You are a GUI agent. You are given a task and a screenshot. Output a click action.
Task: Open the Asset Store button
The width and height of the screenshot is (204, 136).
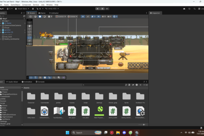22,9
